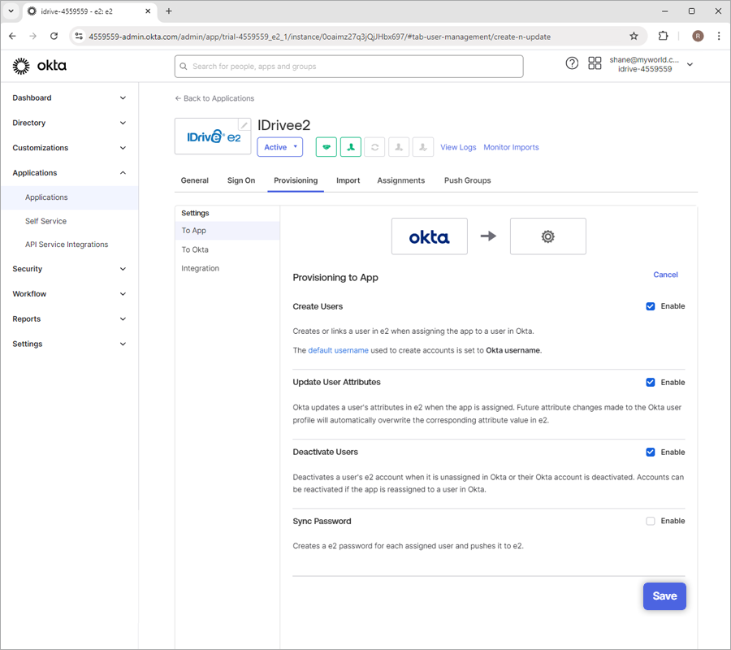Switch to the Import tab
The image size is (731, 650).
pyautogui.click(x=348, y=180)
